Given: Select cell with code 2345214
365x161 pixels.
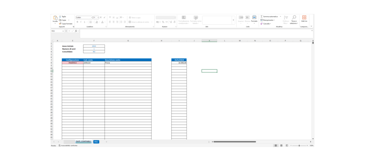Looking at the screenshot, I should click(94, 63).
